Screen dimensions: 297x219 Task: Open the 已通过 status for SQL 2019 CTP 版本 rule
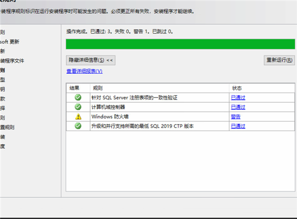tap(238, 126)
